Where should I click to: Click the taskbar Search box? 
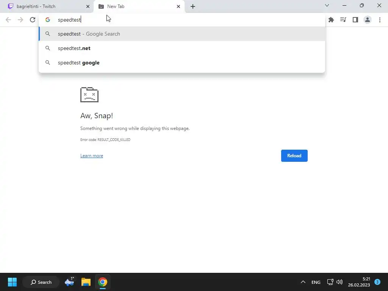pyautogui.click(x=41, y=282)
